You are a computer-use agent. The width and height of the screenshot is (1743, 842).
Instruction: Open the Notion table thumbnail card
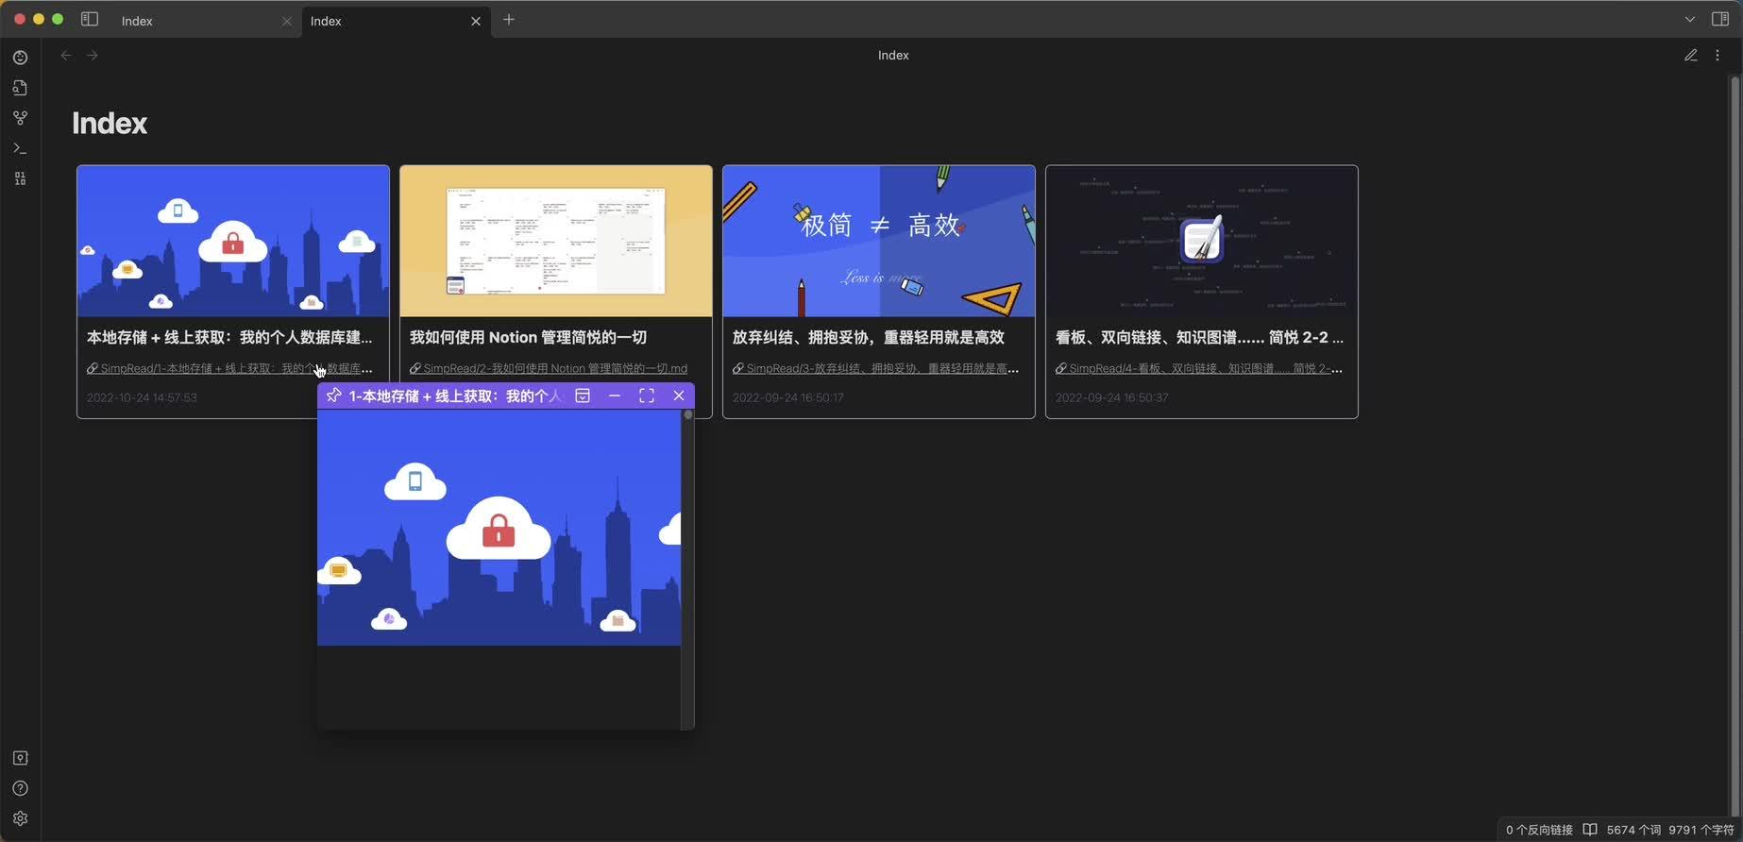pos(556,241)
